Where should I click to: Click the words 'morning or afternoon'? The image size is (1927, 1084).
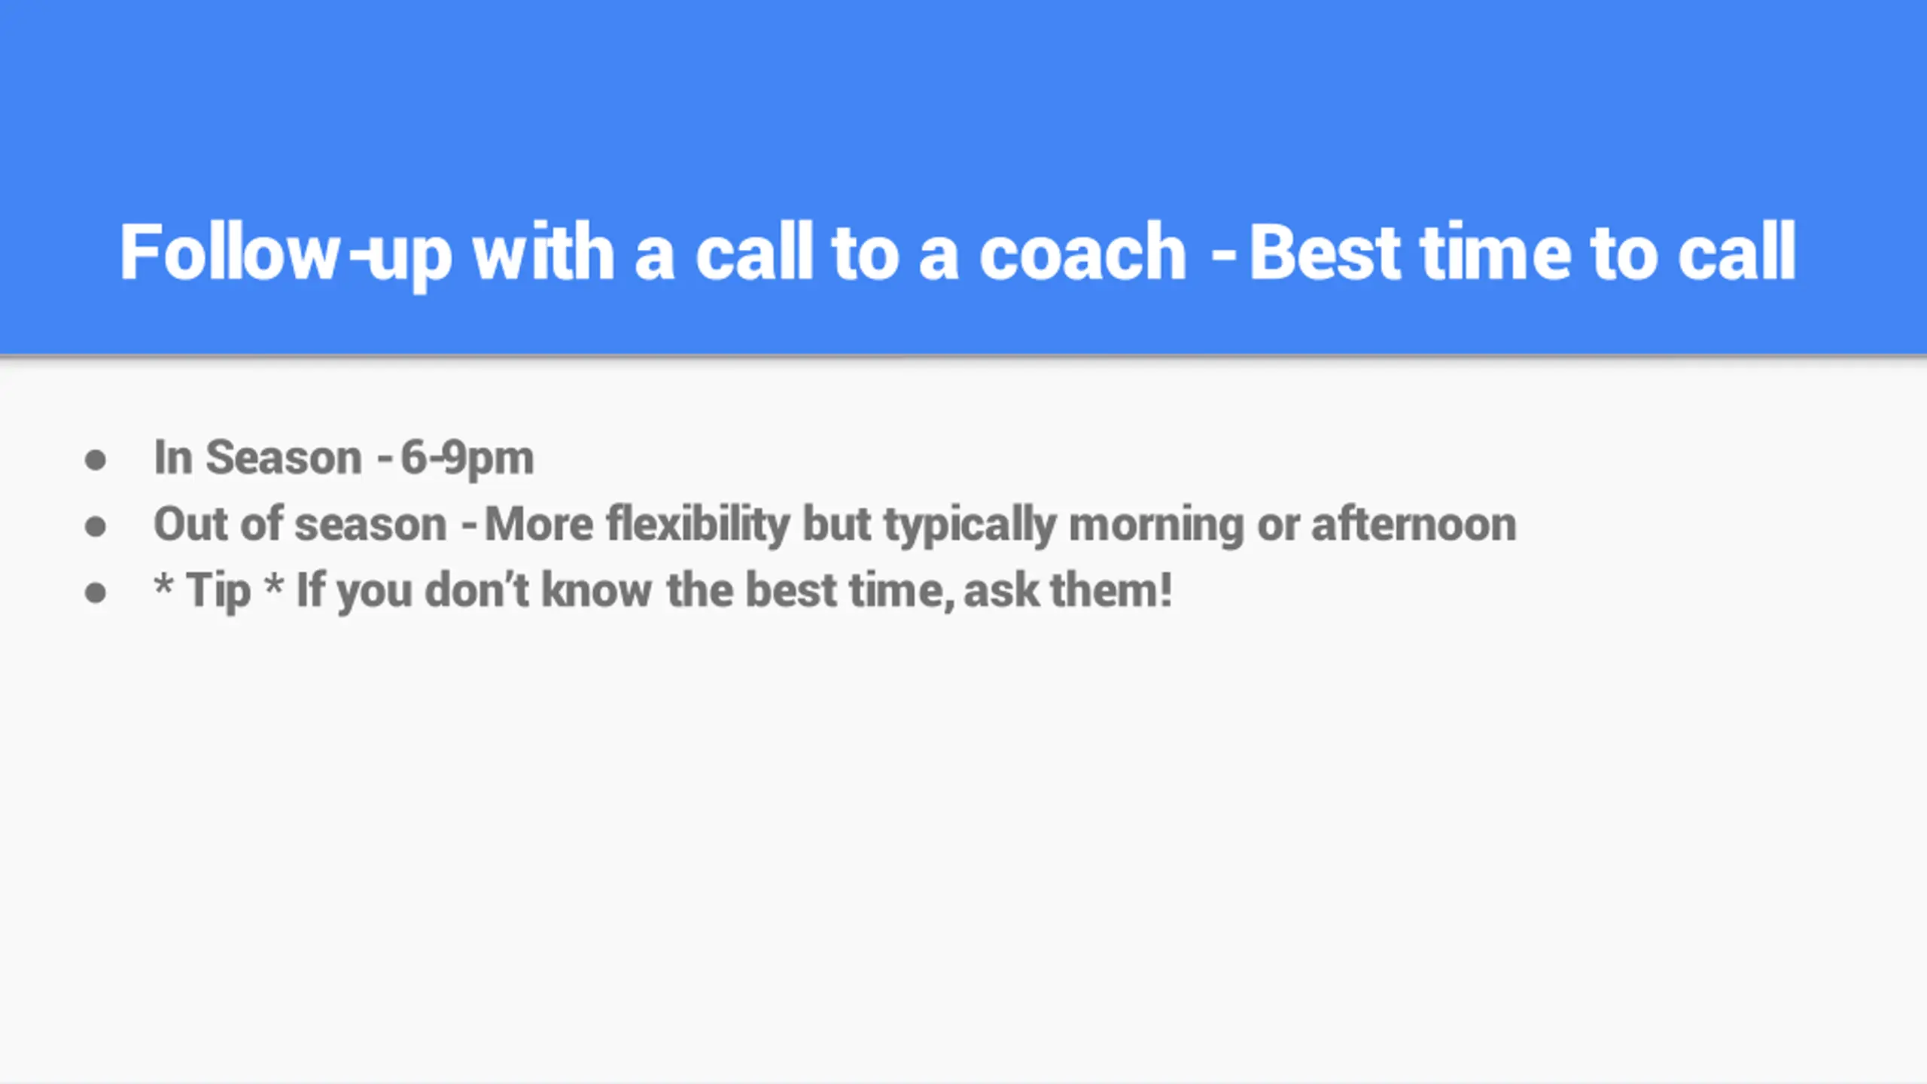[1292, 524]
